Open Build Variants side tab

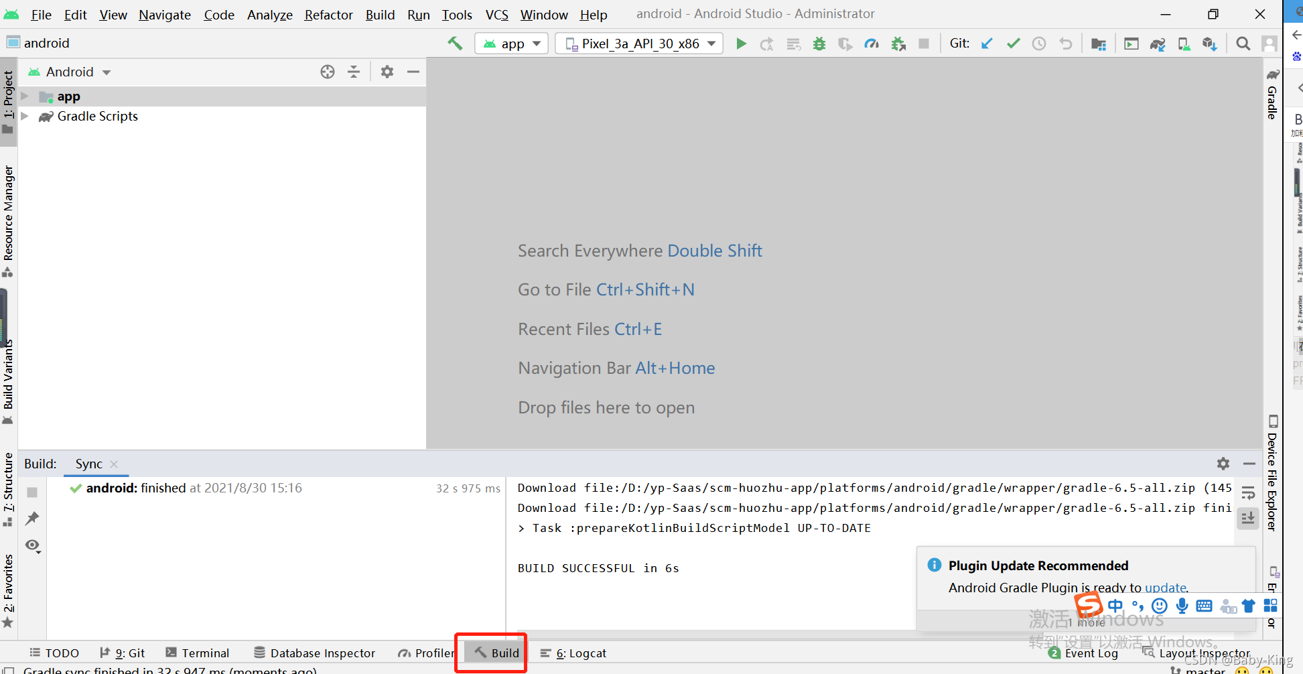click(x=8, y=382)
